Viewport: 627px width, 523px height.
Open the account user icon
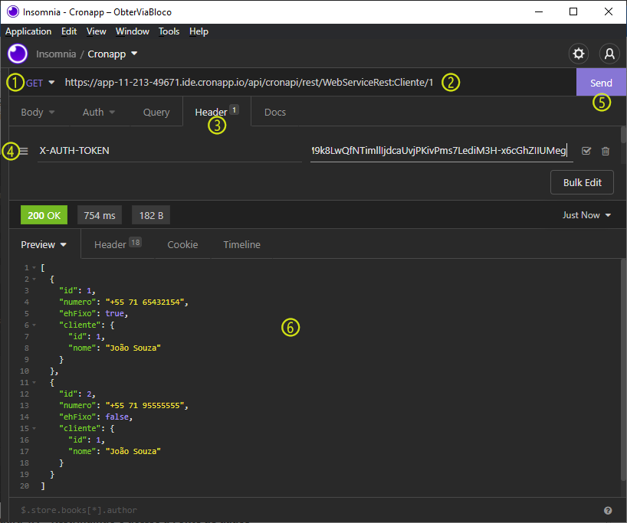609,54
